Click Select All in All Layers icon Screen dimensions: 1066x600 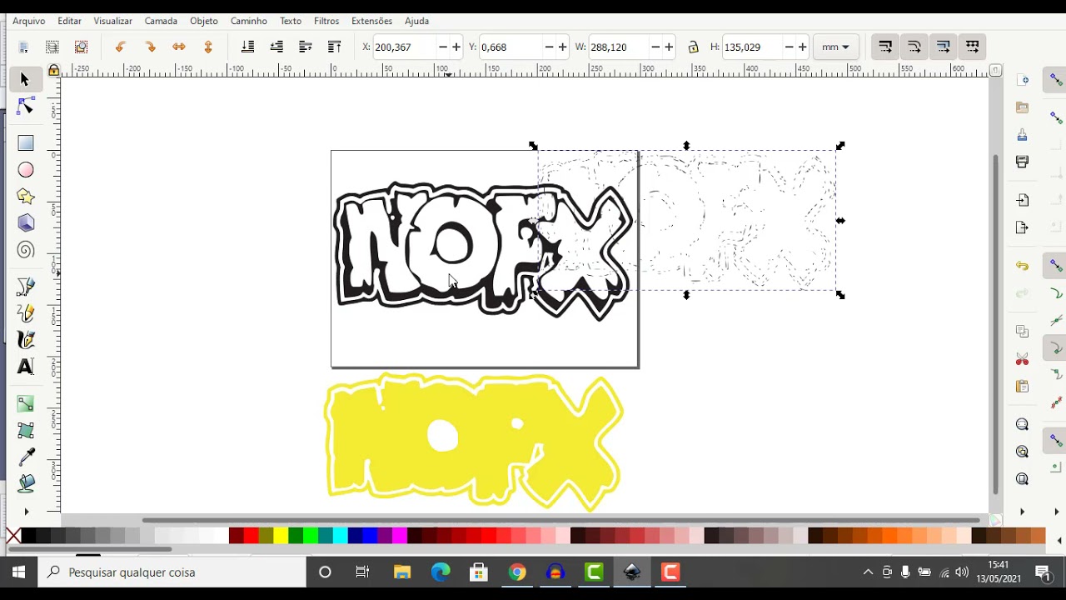click(x=52, y=47)
